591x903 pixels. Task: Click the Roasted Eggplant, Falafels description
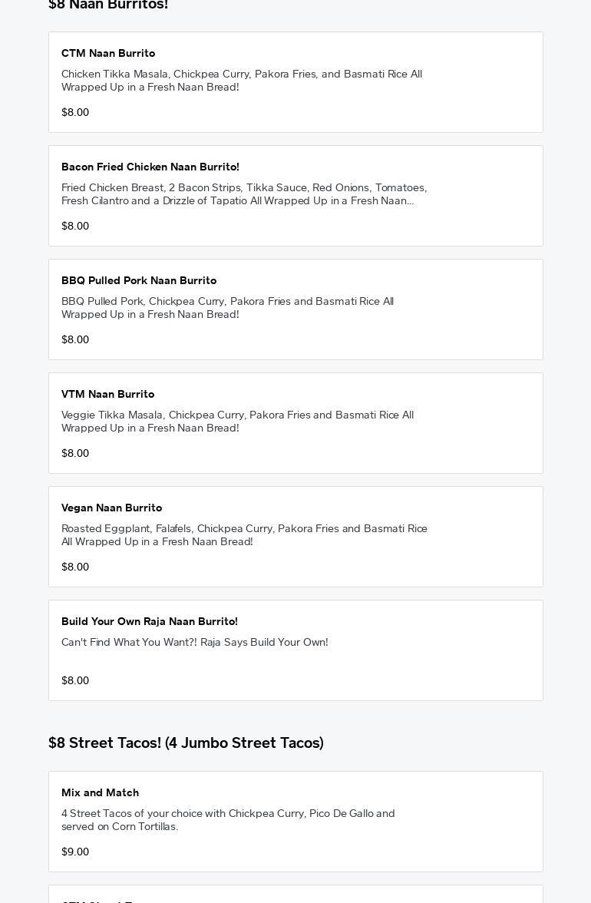244,535
